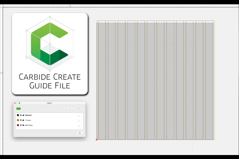Viewport: 239px width, 159px height.
Task: Hide the T-Tracks layer
Action: (x=21, y=120)
